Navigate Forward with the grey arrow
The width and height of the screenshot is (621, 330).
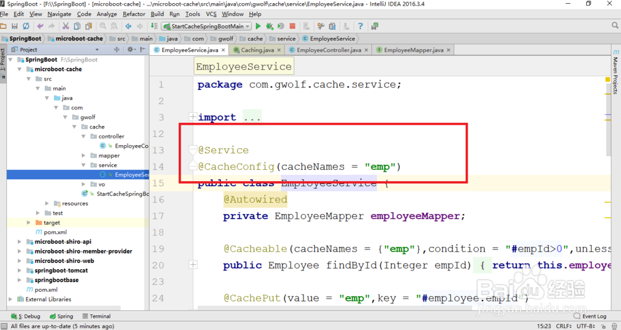pyautogui.click(x=139, y=26)
